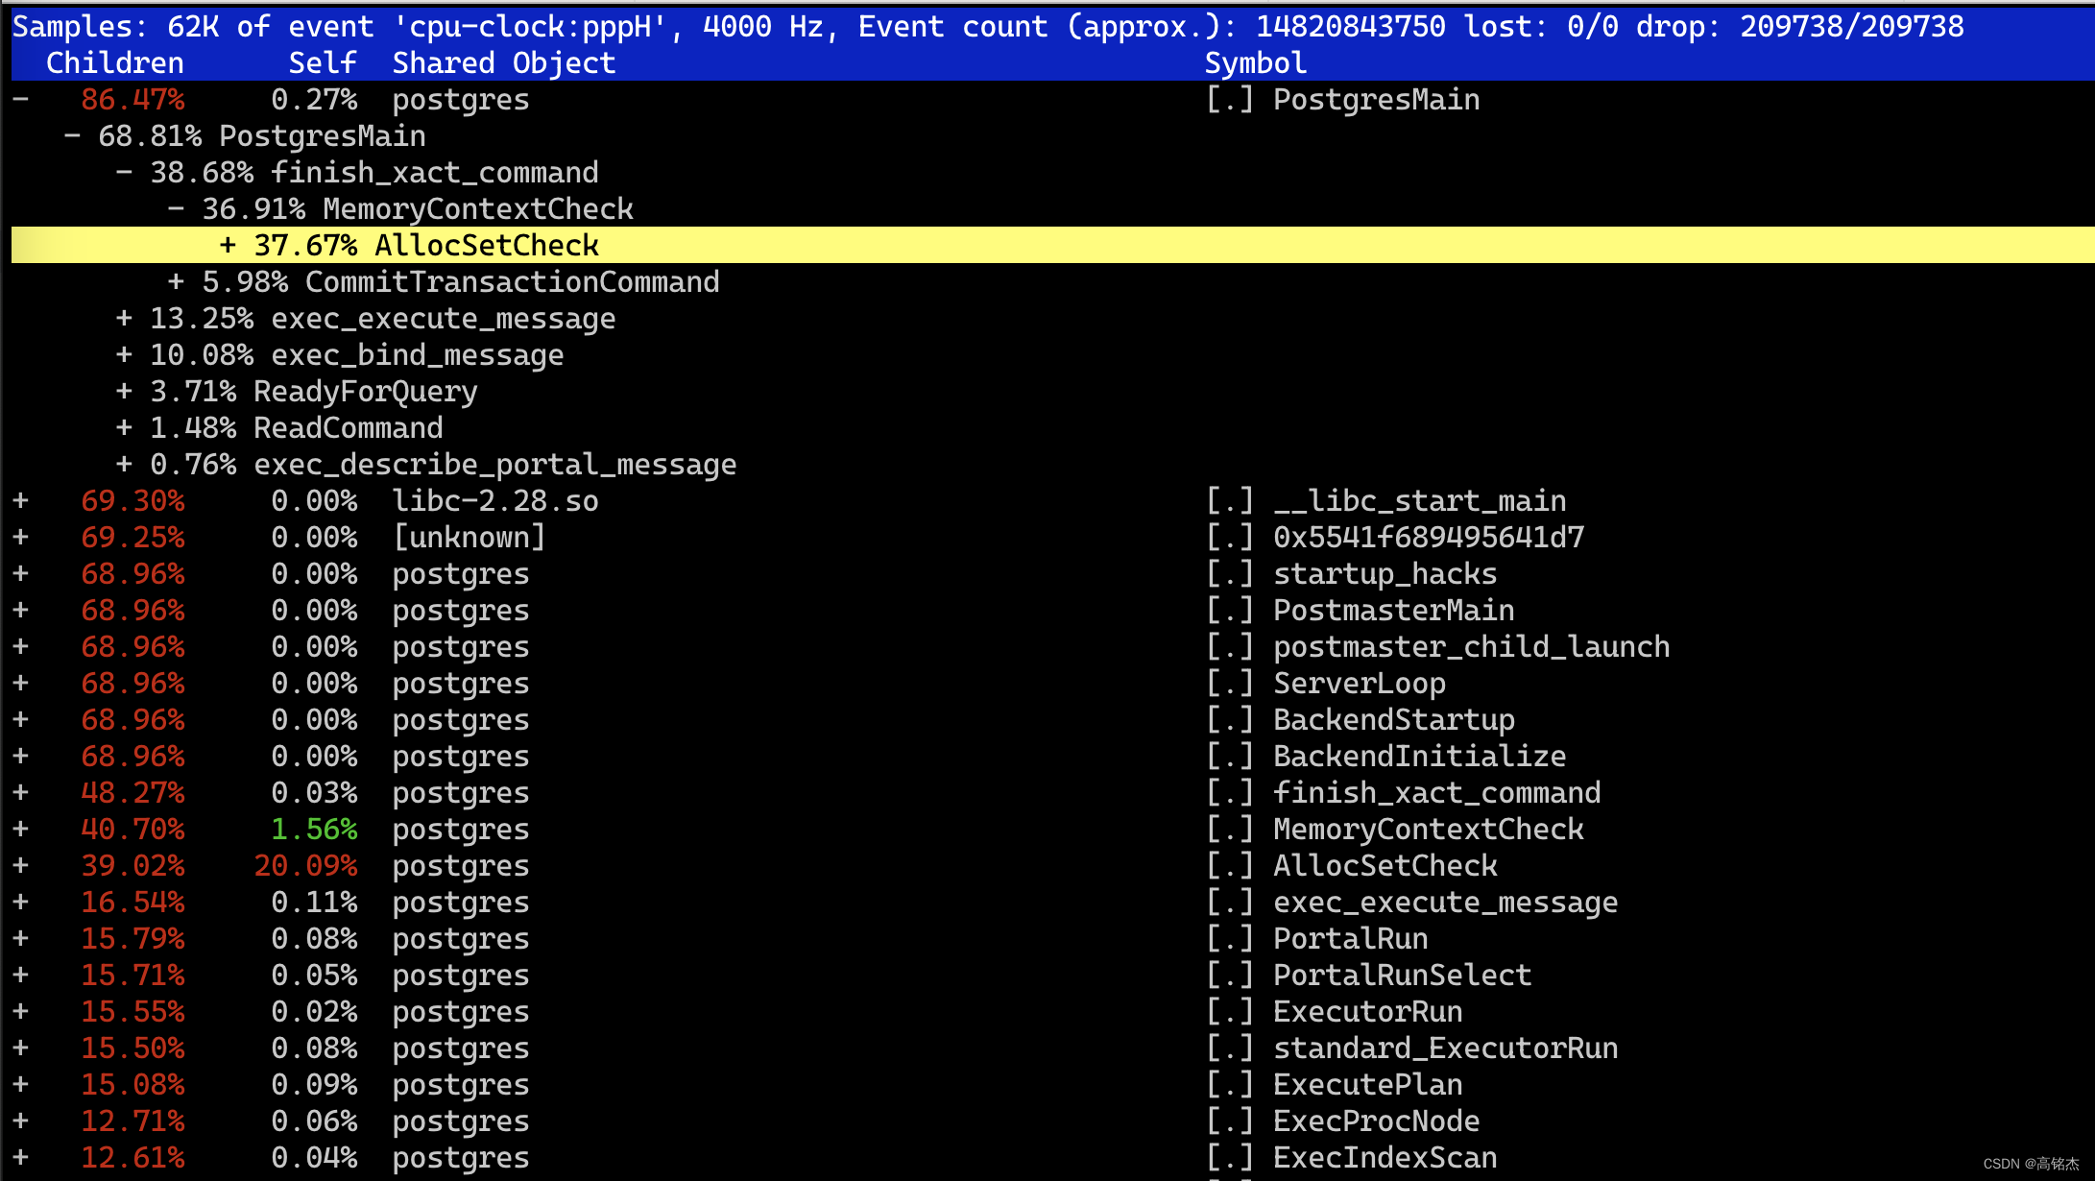Expand the ExecutePlan 15.08% row
Viewport: 2095px width, 1181px height.
coord(20,1085)
